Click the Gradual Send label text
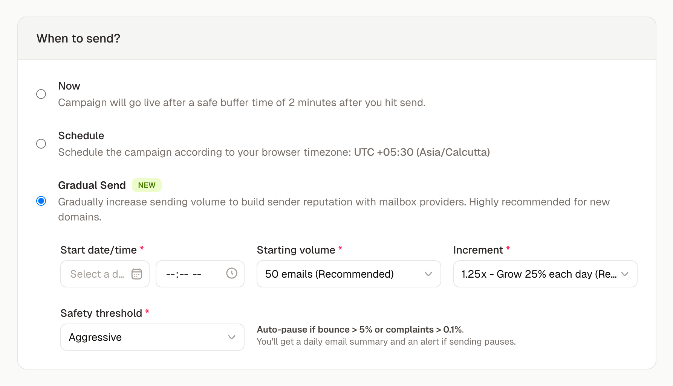The image size is (673, 386). tap(92, 185)
